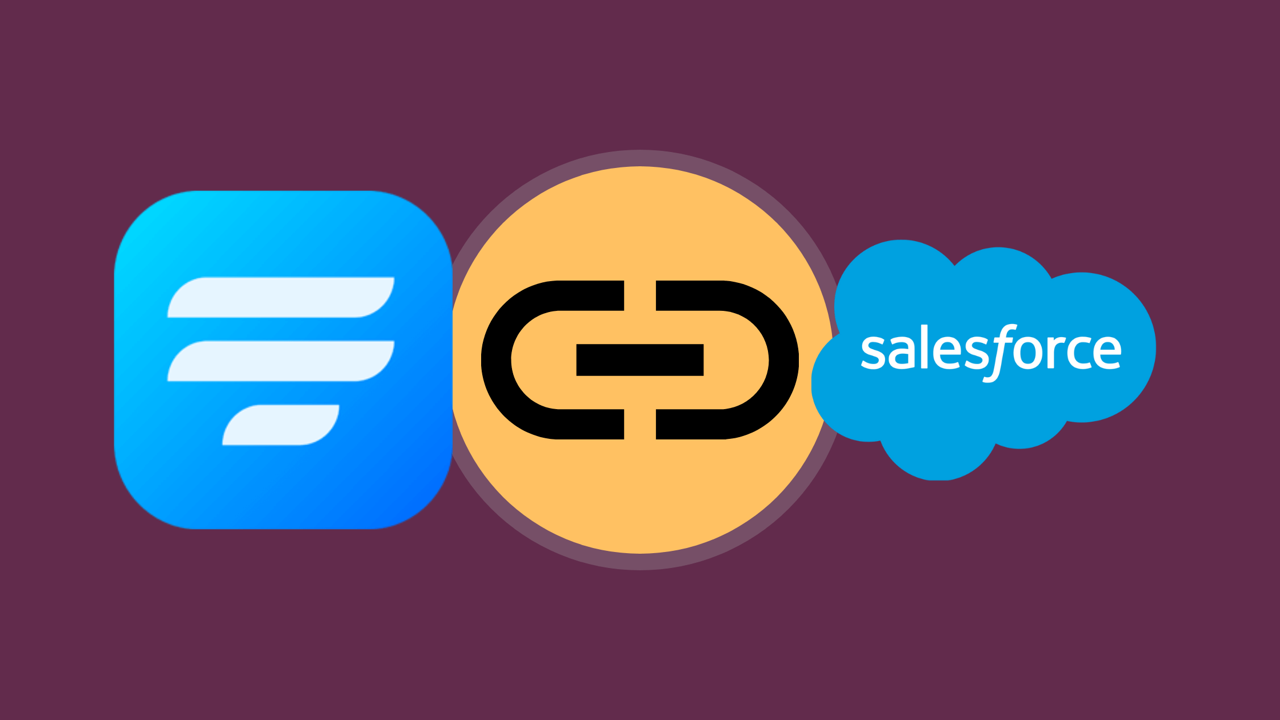The width and height of the screenshot is (1280, 720).
Task: Click the chain link integration icon
Action: 640,361
